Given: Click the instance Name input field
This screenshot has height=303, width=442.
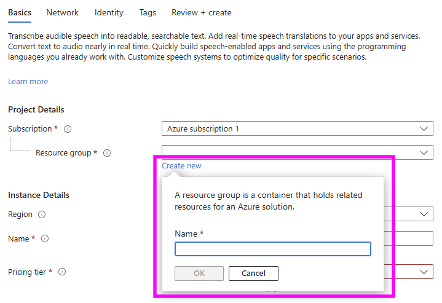Looking at the screenshot, I should coord(409,238).
